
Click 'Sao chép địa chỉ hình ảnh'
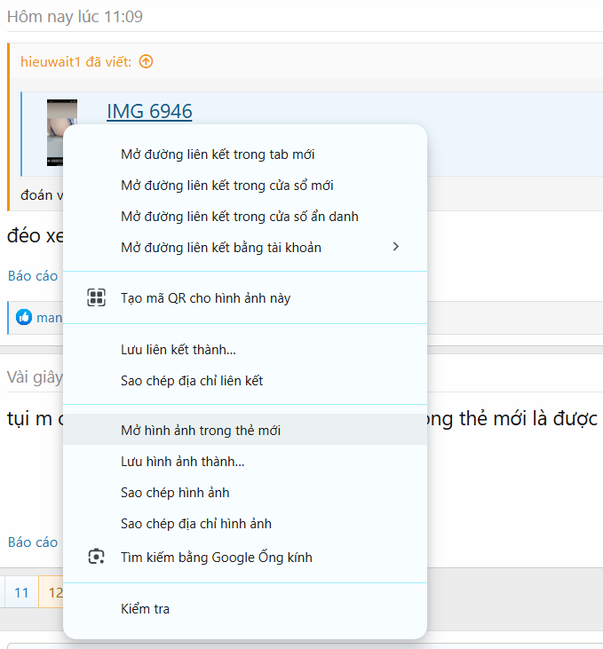(195, 523)
